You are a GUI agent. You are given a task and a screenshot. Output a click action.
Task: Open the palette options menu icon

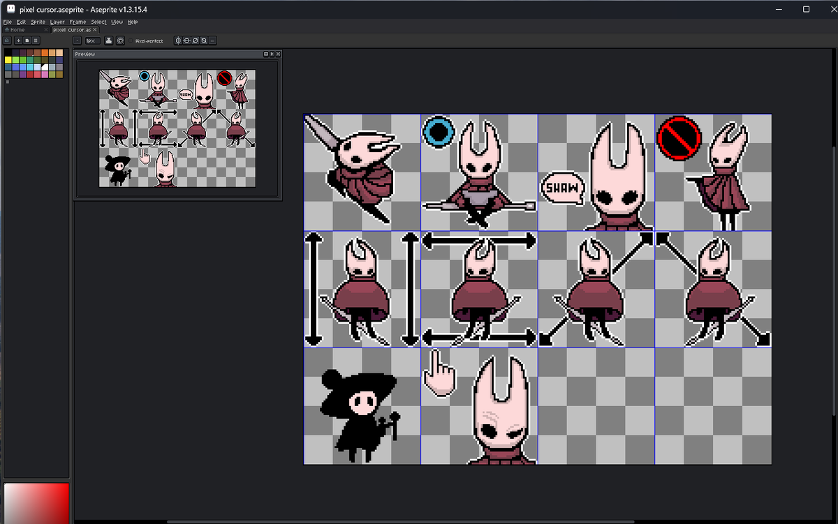pos(35,40)
